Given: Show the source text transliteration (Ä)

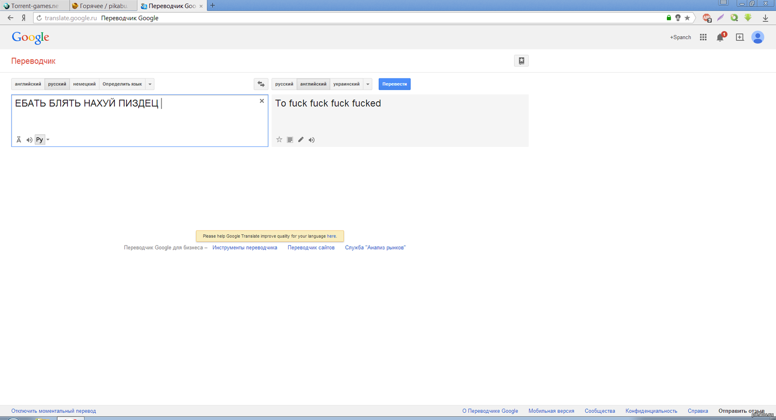Looking at the screenshot, I should click(19, 140).
